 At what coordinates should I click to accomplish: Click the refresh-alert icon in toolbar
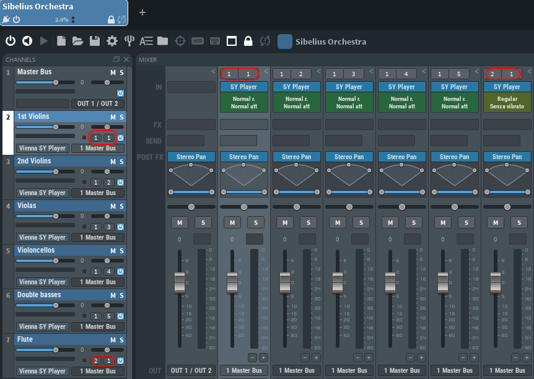(265, 41)
